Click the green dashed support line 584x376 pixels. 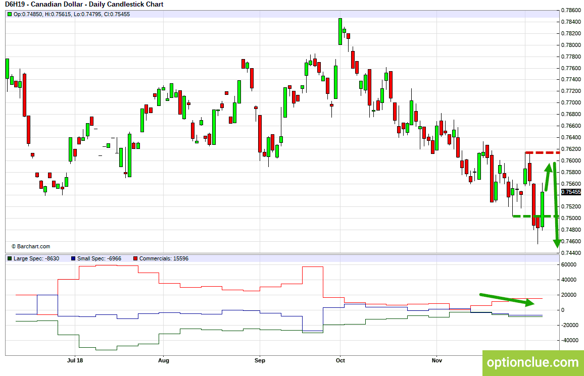pos(537,216)
